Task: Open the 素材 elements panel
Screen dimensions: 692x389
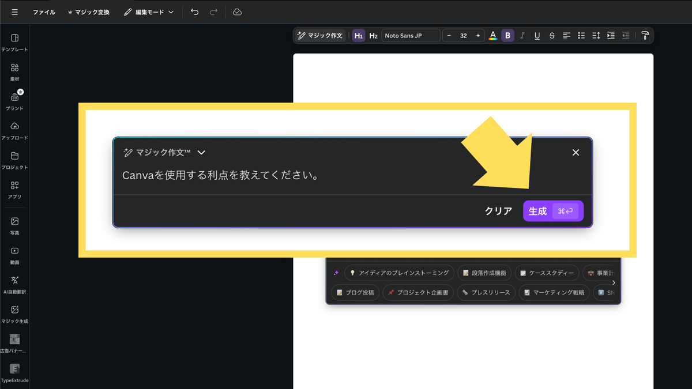Action: coord(14,72)
